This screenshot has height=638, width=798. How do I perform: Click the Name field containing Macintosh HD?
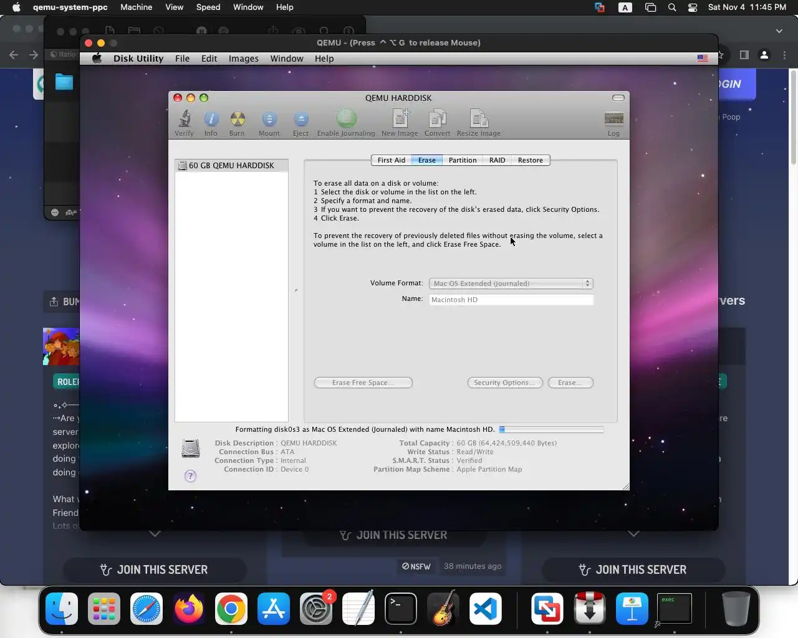[x=511, y=300]
